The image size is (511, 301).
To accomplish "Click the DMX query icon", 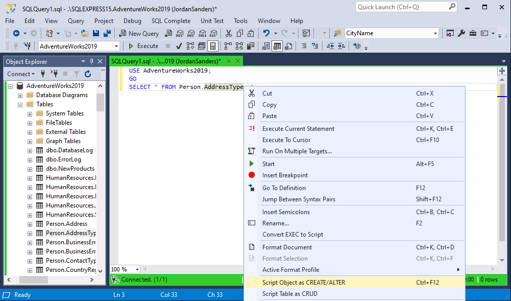I will tap(191, 33).
